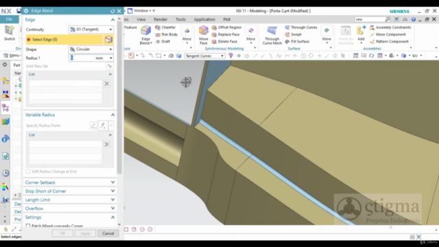Select Offset Region command
The height and width of the screenshot is (247, 439).
pos(226,27)
